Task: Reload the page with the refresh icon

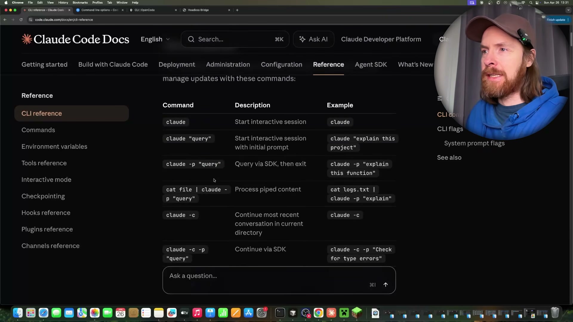Action: coord(21,20)
